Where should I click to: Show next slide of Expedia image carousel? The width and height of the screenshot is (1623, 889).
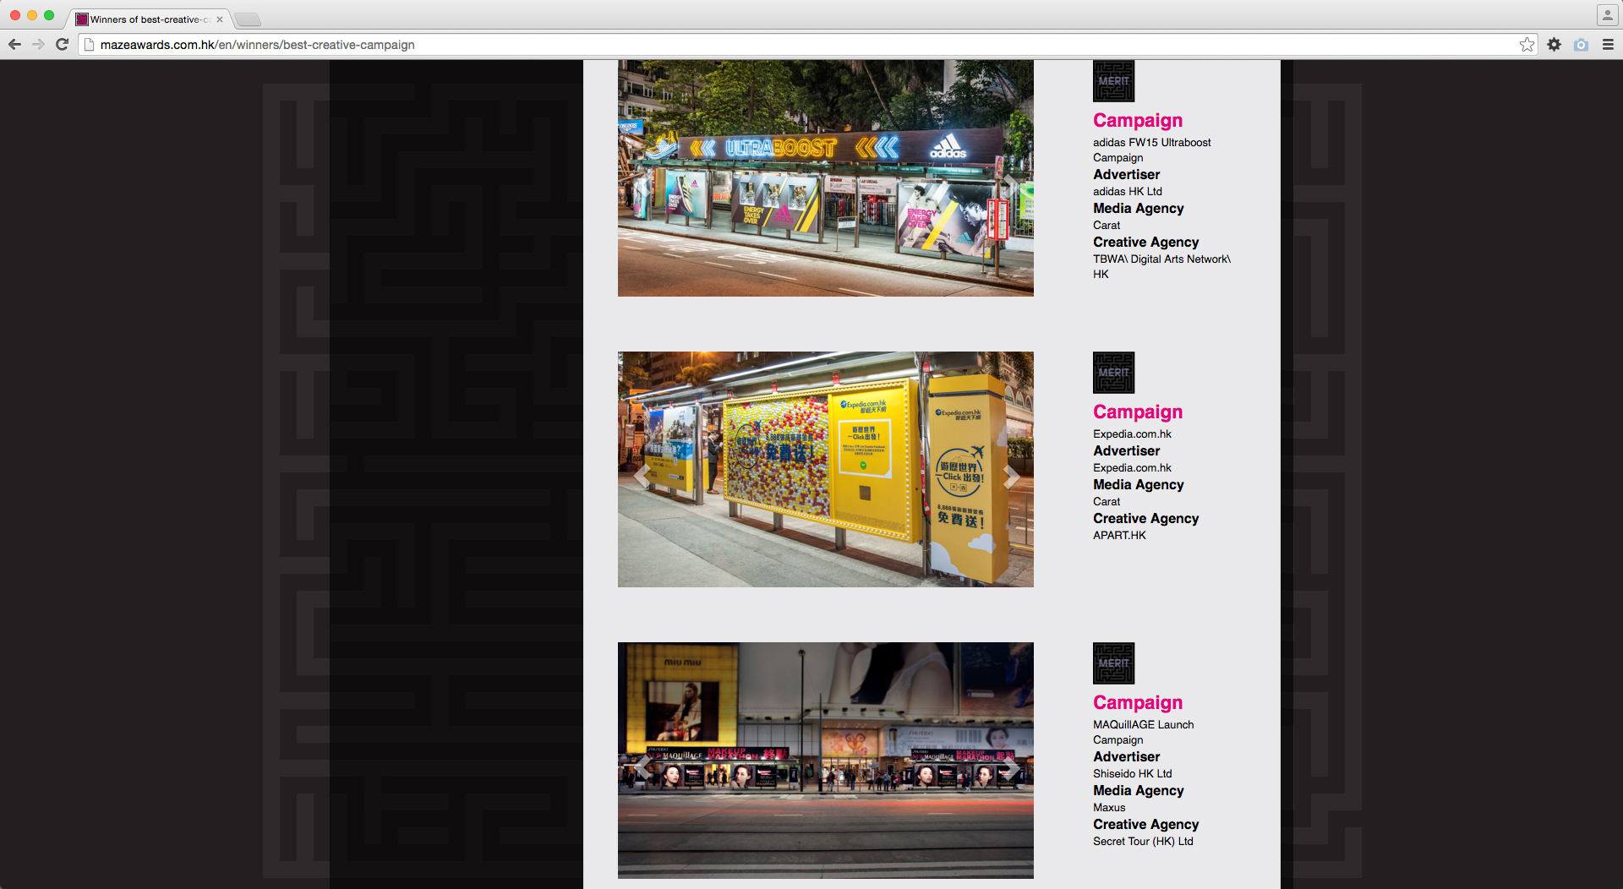pos(1011,477)
